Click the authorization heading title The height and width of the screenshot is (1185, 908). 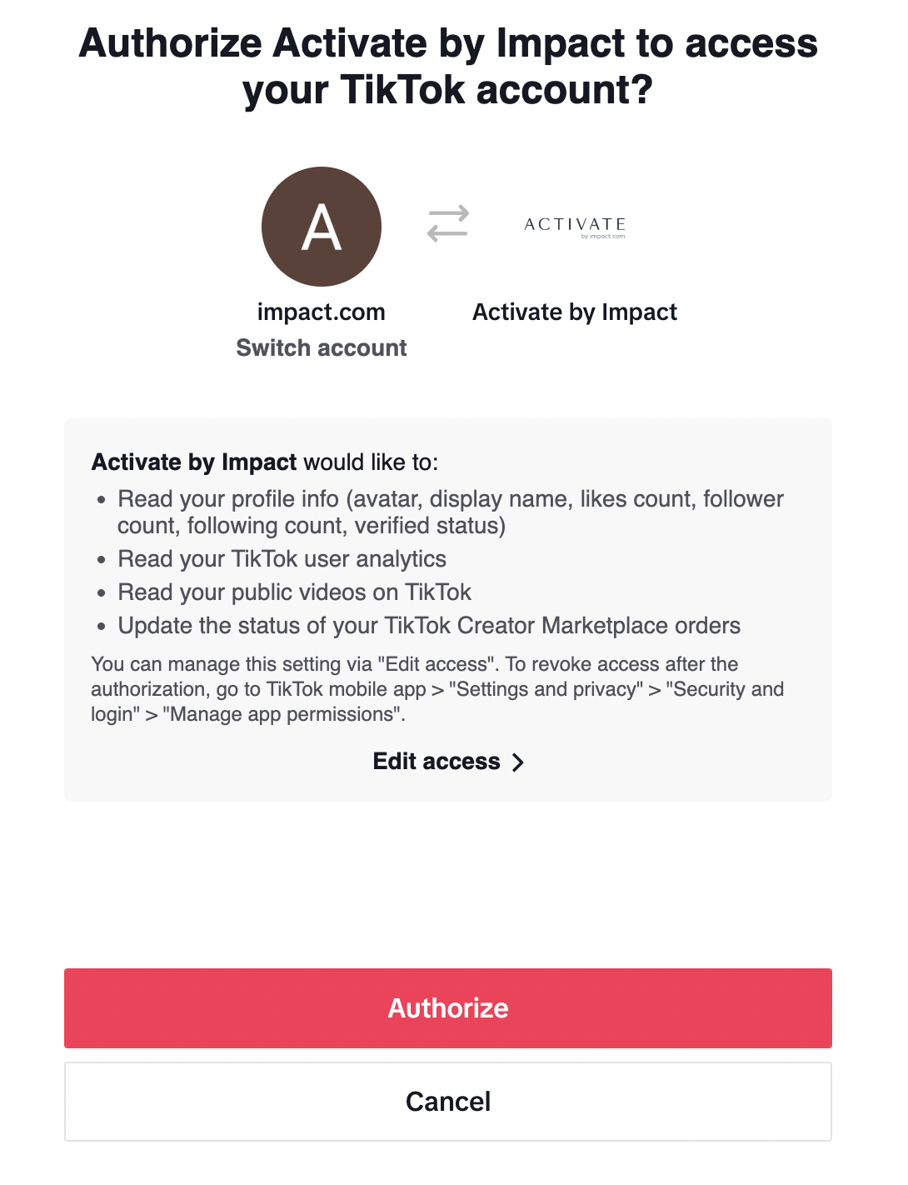coord(448,67)
